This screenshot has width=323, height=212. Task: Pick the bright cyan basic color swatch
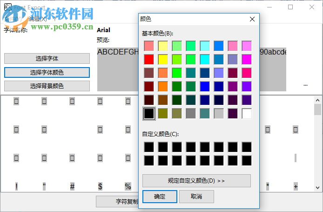[x=205, y=59]
